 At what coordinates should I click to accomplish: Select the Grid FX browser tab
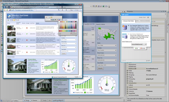pyautogui.click(x=21, y=10)
